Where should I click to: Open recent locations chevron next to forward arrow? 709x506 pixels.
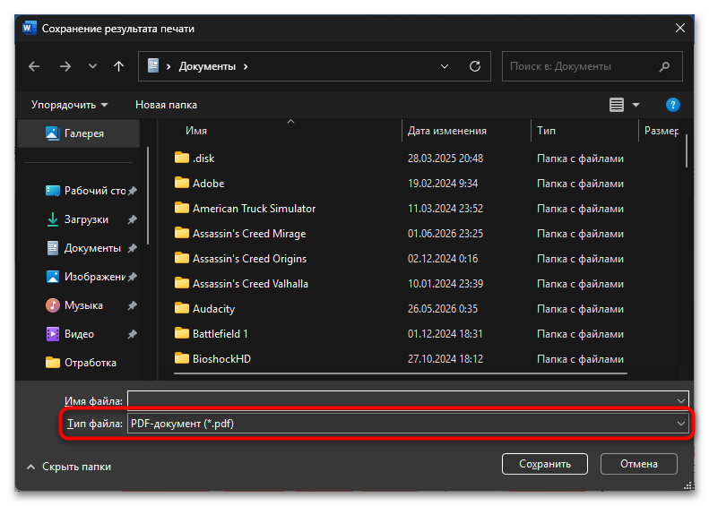[92, 66]
